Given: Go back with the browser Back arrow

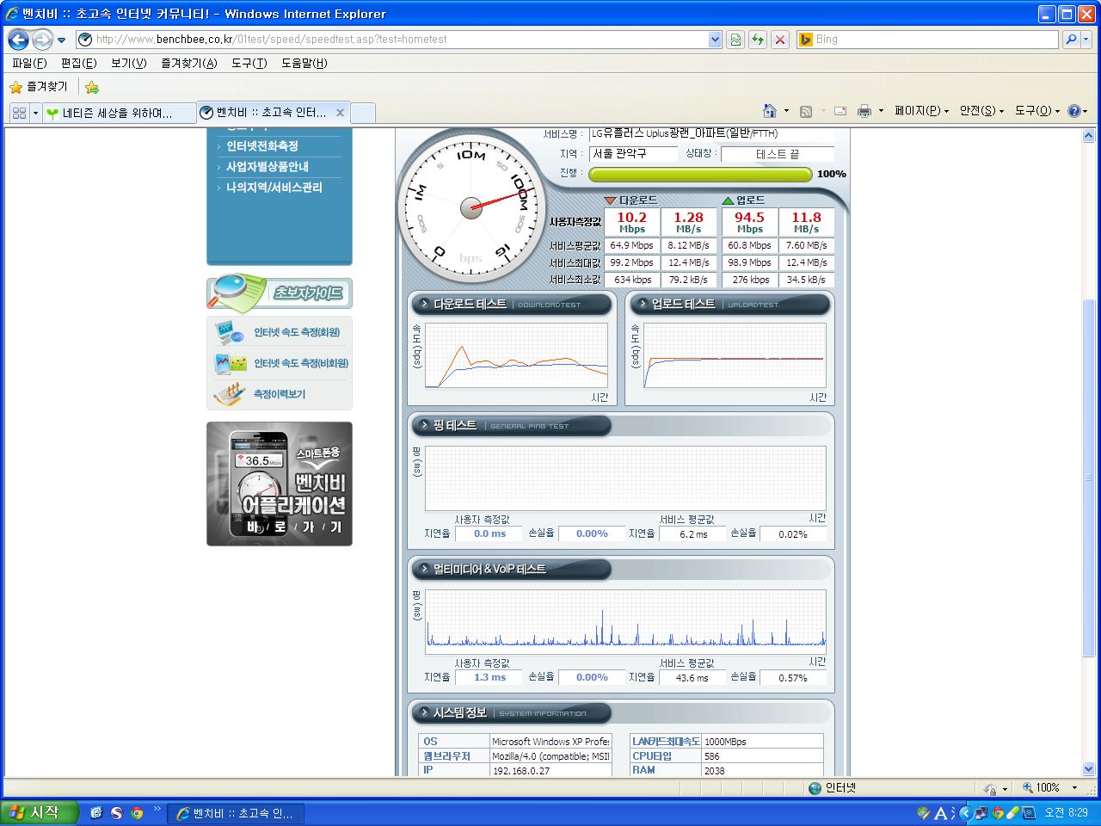Looking at the screenshot, I should [18, 40].
